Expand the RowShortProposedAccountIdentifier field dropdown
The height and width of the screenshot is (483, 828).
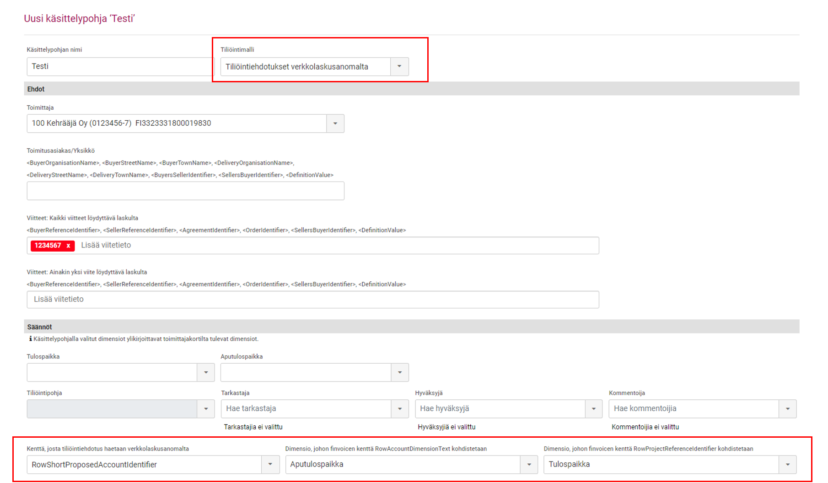coord(270,465)
